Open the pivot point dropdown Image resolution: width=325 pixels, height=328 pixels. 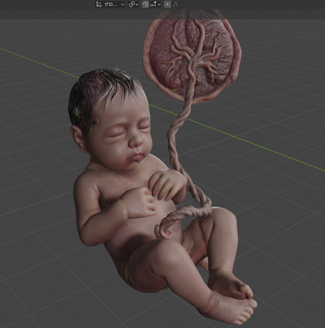point(133,4)
